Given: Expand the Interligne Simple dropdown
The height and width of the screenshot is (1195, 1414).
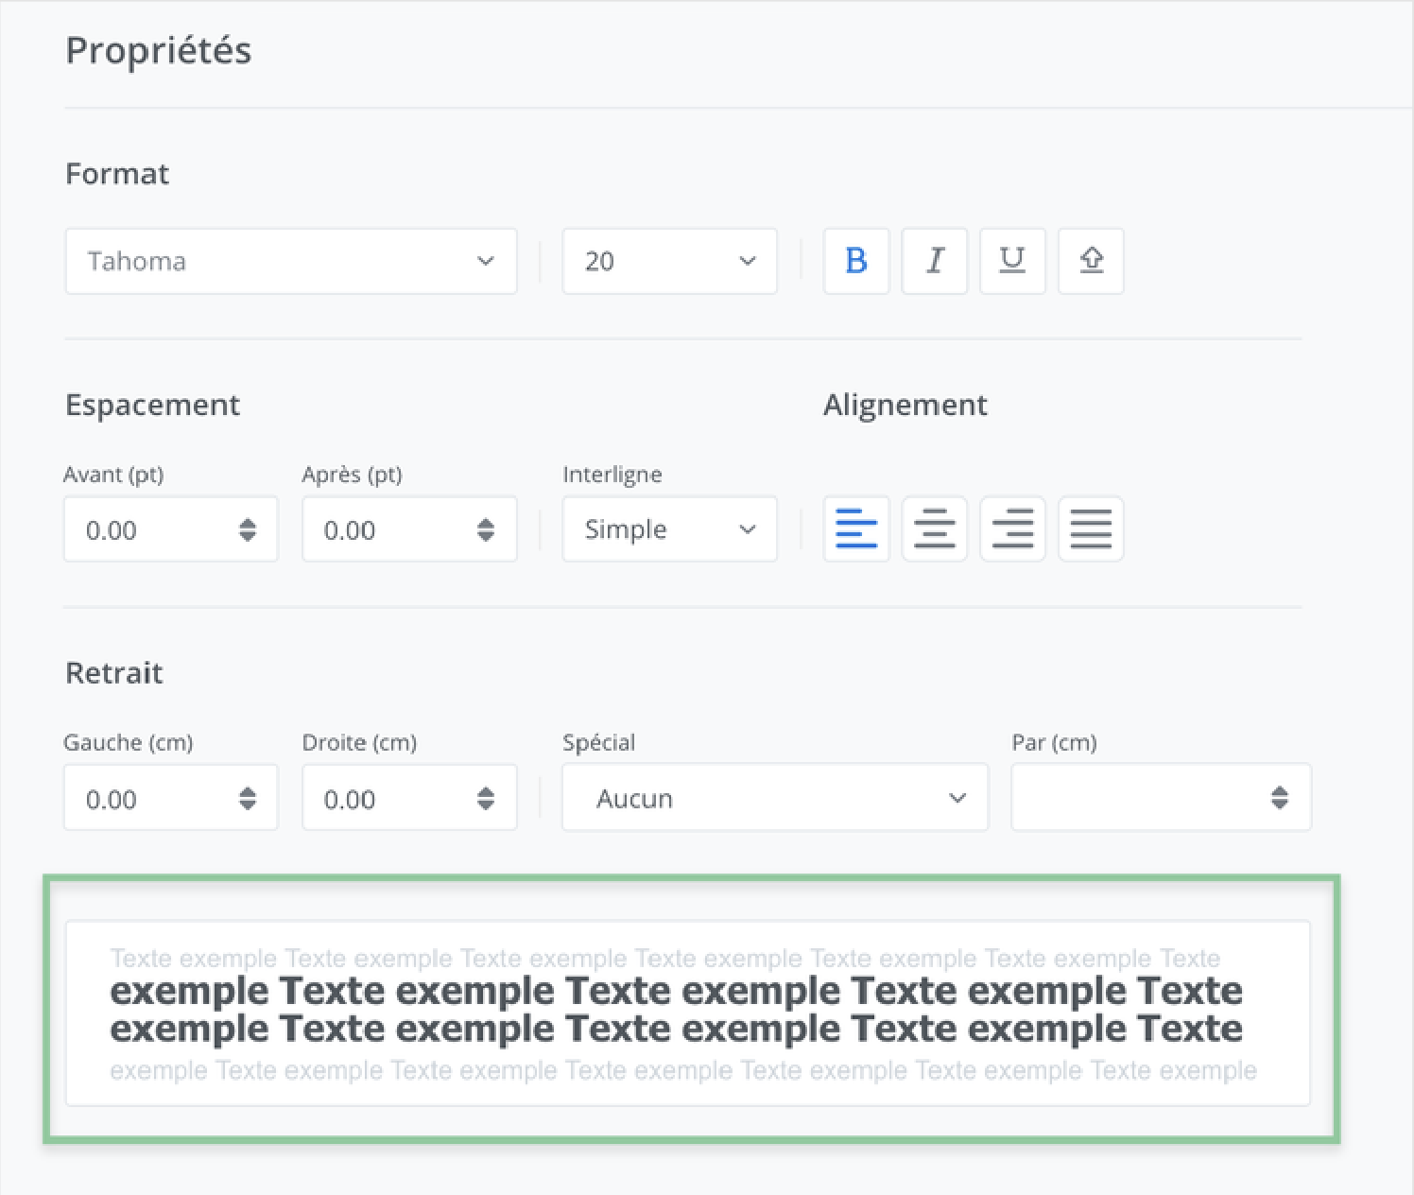Looking at the screenshot, I should [x=669, y=529].
